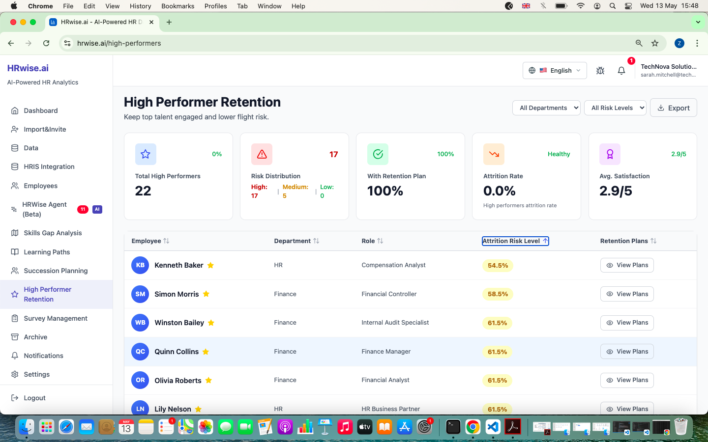Image resolution: width=708 pixels, height=442 pixels.
Task: Click the Skills Gap Analysis book icon
Action: click(15, 233)
